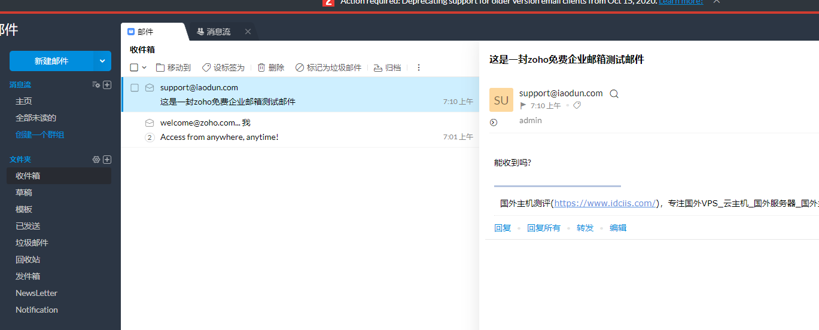Click the 移动到 folder icon in toolbar
This screenshot has width=819, height=330.
(160, 68)
